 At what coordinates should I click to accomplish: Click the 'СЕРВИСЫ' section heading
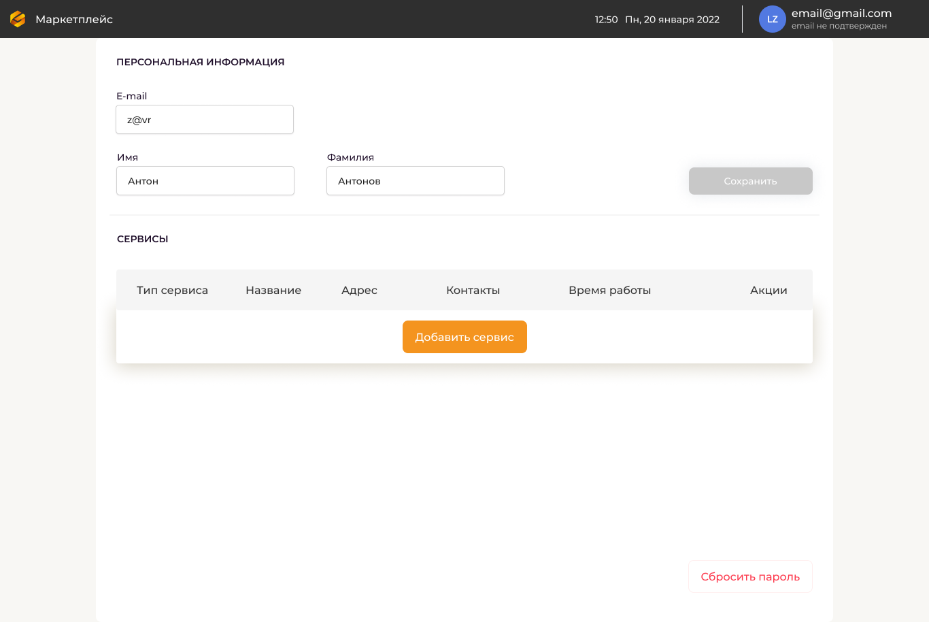[x=142, y=239]
